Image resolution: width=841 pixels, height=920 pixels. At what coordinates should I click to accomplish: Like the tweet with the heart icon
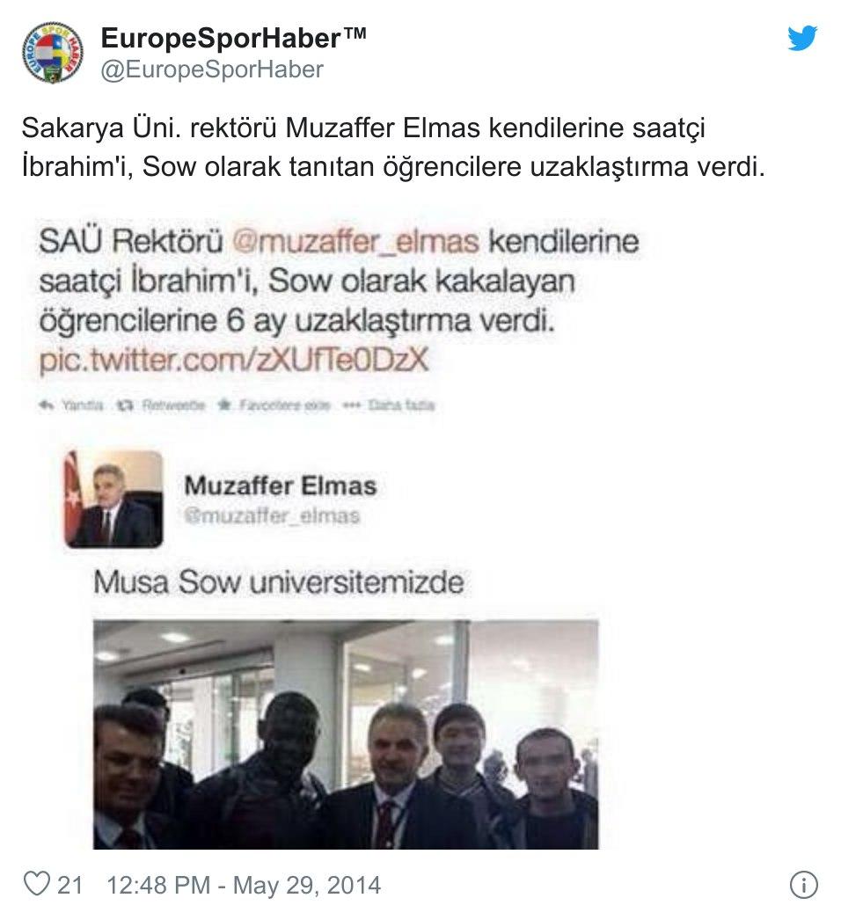[x=36, y=884]
